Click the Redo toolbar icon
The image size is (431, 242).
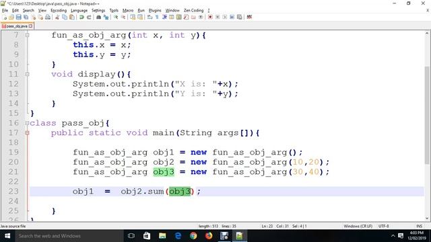pos(89,17)
